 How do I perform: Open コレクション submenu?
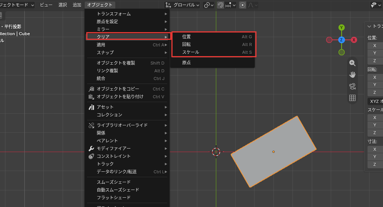tap(127, 115)
